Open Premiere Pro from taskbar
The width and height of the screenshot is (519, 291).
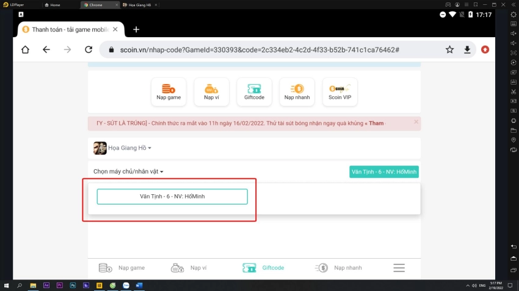[x=60, y=286]
